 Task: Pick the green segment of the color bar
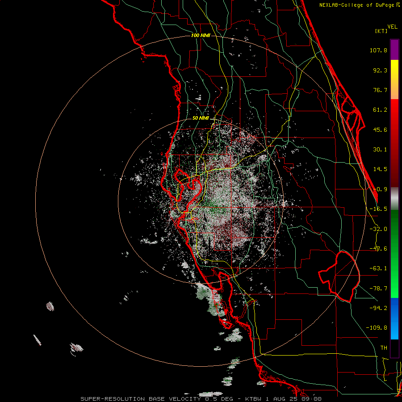[x=394, y=254]
